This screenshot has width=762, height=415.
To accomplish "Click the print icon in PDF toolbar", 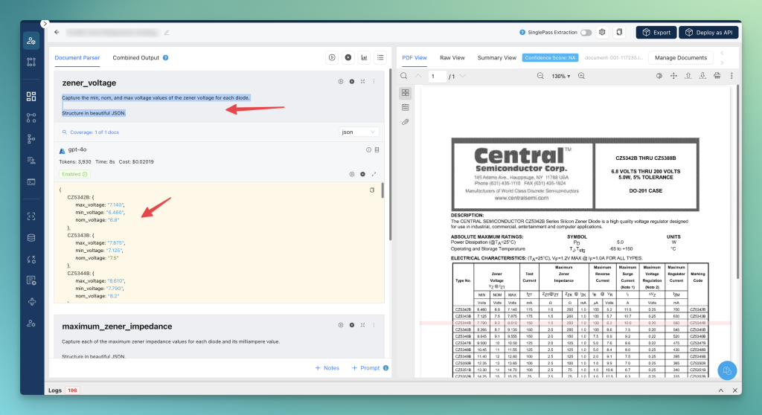I will coord(717,76).
